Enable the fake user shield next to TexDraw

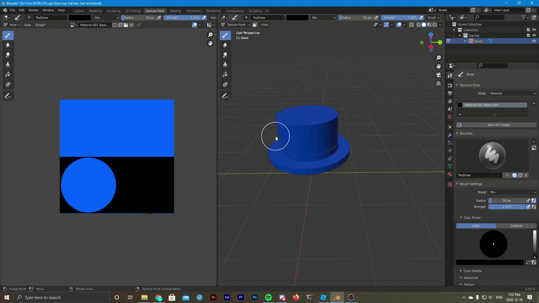pyautogui.click(x=515, y=175)
